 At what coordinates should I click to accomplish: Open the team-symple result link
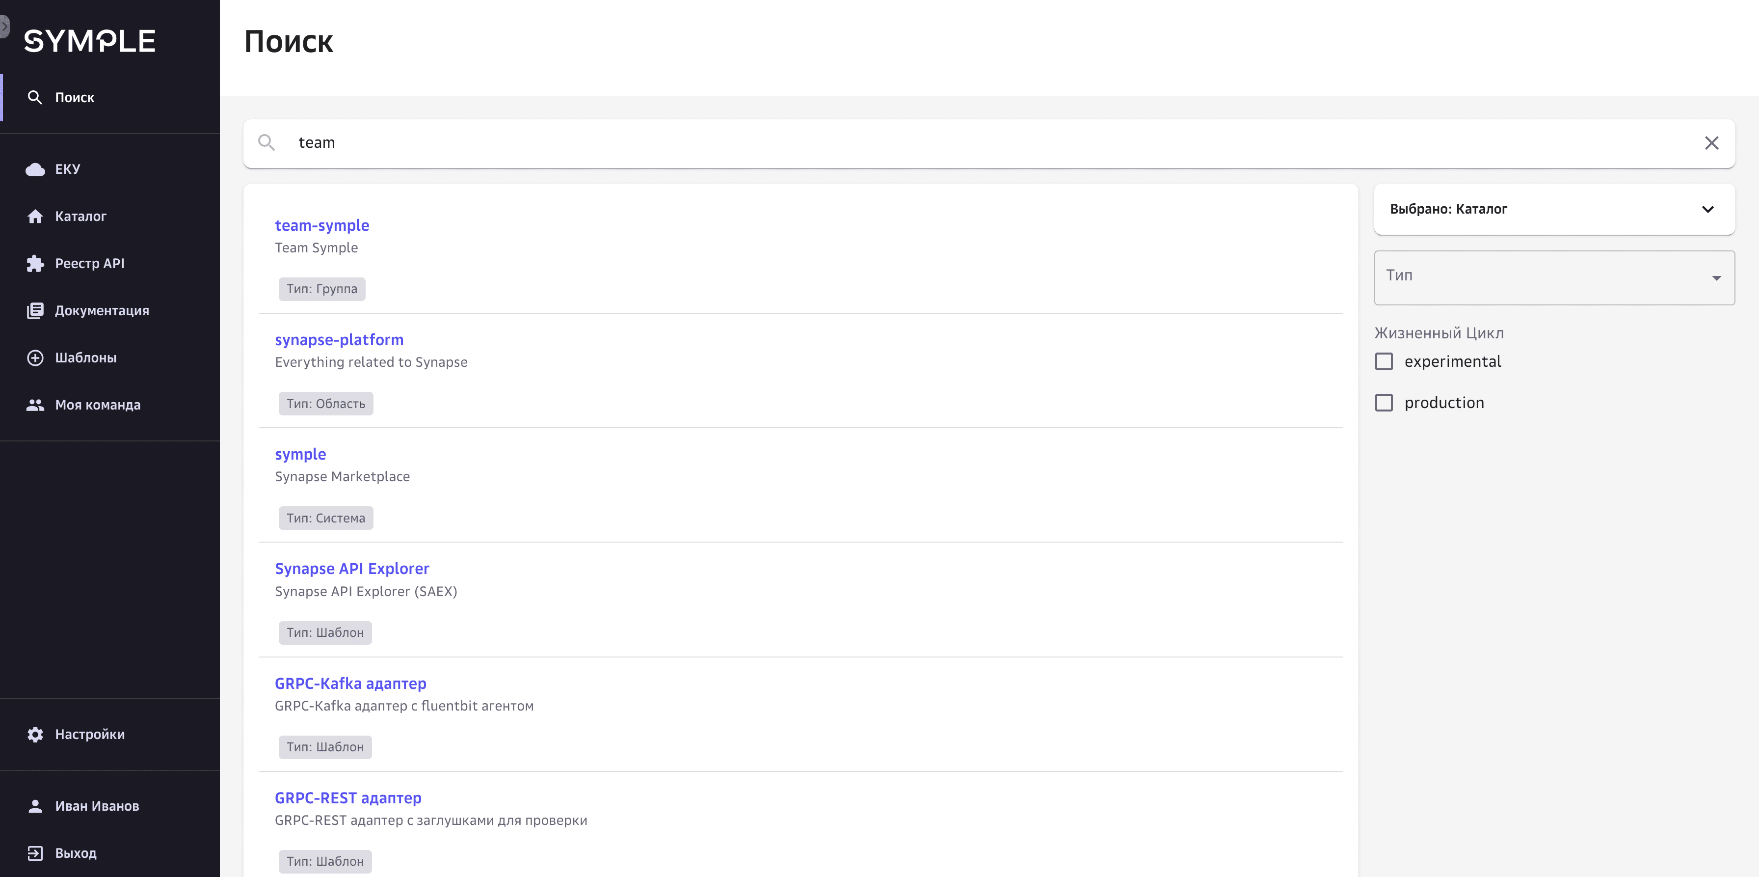pyautogui.click(x=321, y=225)
